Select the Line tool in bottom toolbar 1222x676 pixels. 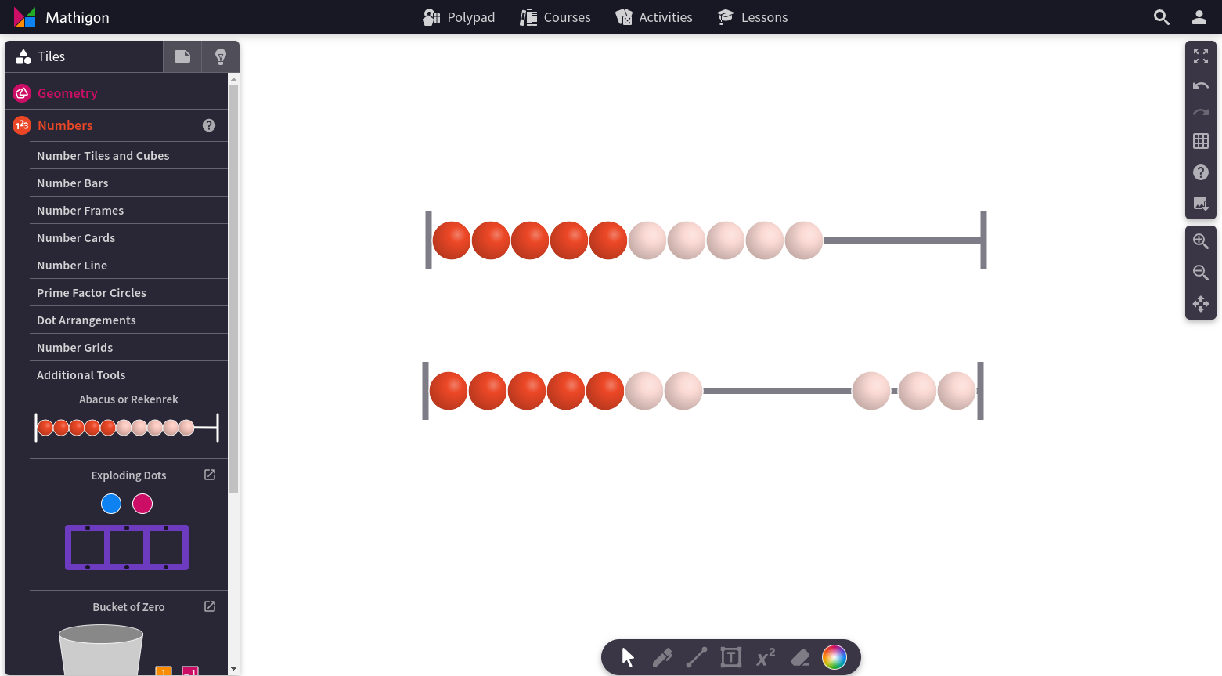696,657
